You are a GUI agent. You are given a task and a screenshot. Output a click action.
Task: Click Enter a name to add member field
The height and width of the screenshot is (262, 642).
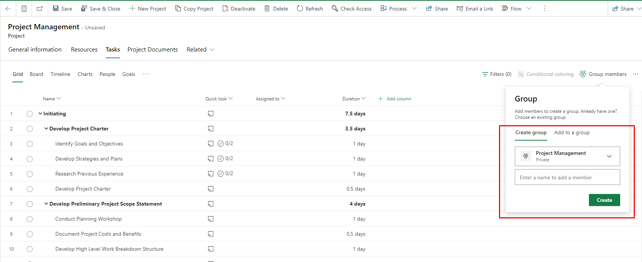567,177
